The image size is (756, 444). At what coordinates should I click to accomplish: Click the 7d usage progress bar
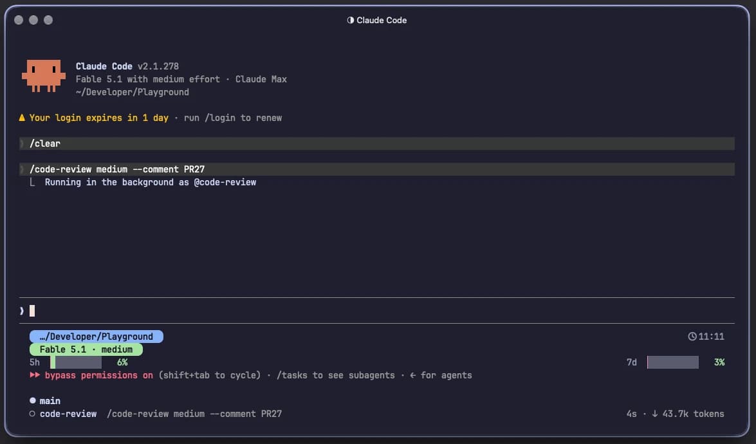click(672, 362)
